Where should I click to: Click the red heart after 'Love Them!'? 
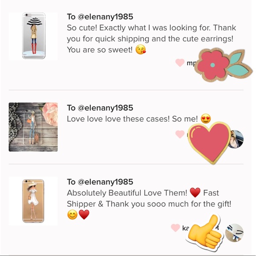[195, 192]
